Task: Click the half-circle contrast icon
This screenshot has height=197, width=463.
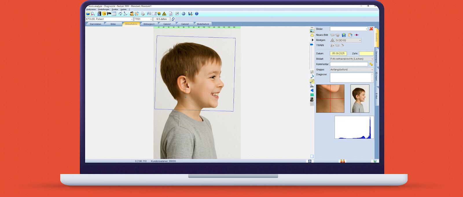Action: [312, 40]
